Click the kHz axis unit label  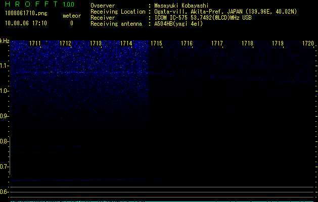click(5, 41)
